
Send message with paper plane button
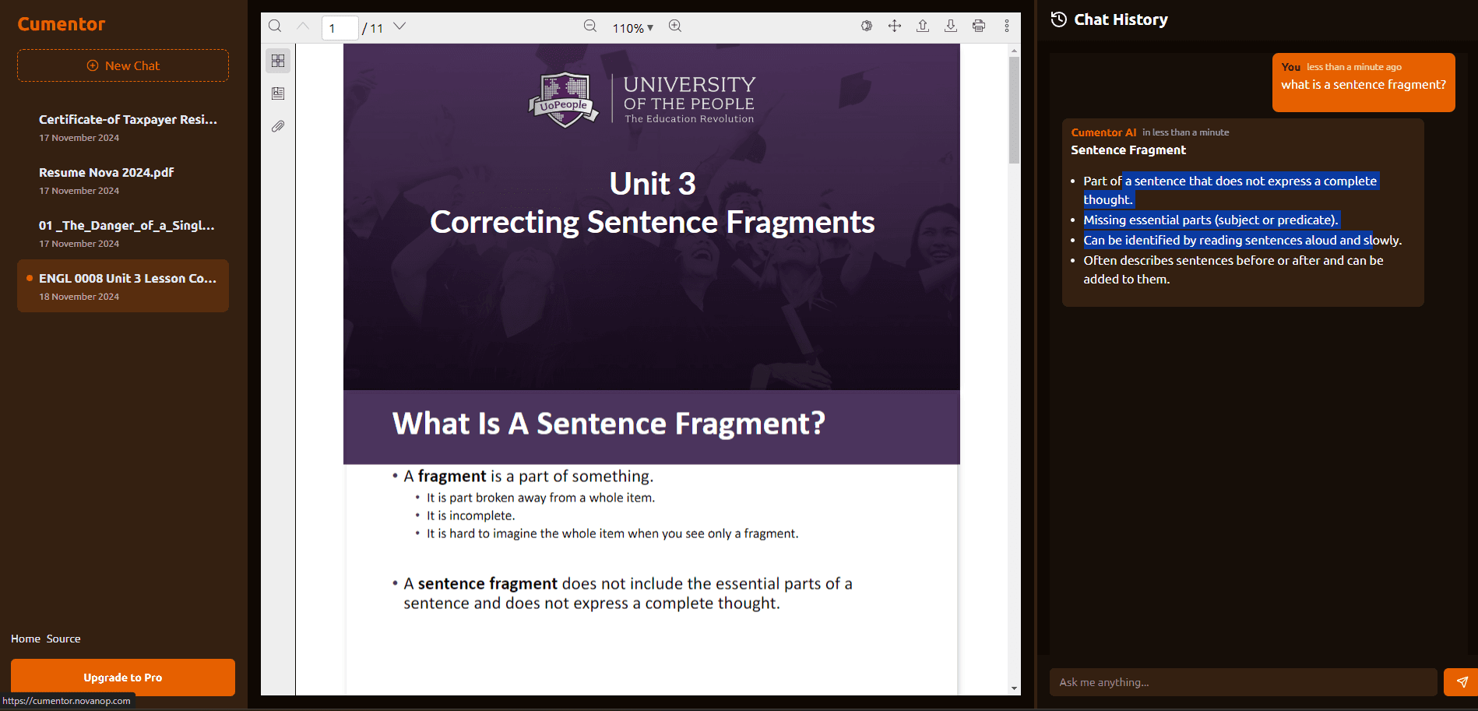click(1462, 682)
